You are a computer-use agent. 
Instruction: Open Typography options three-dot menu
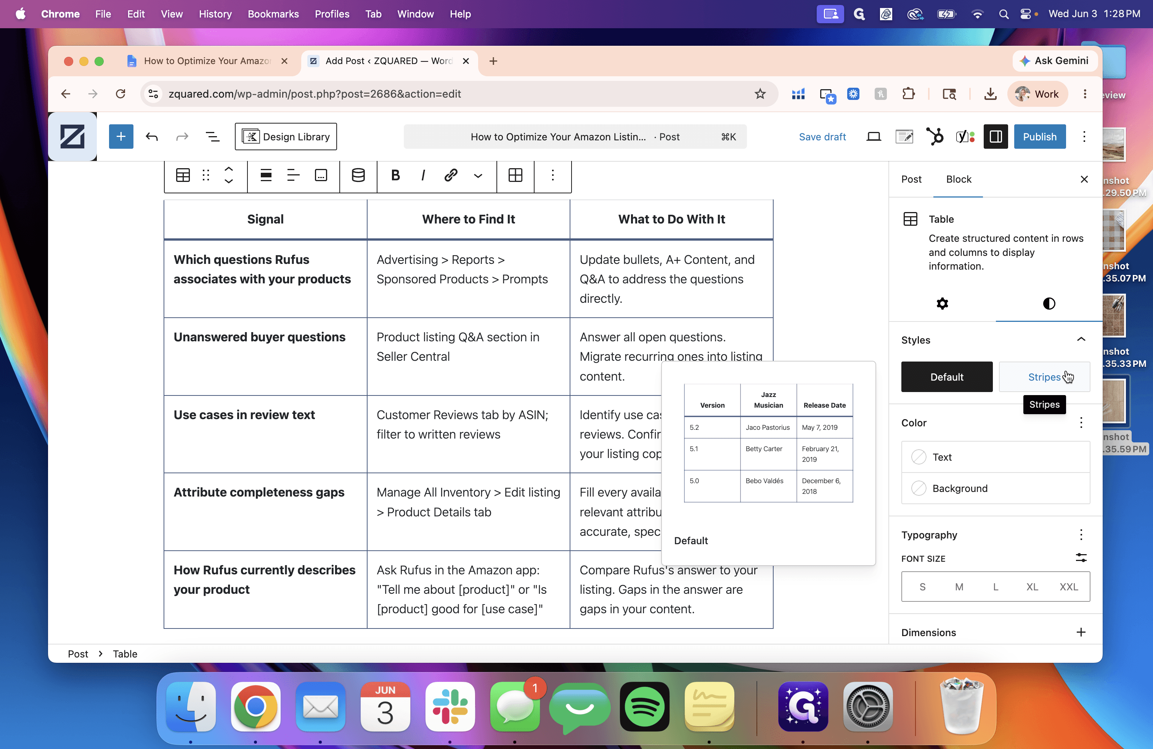[x=1081, y=534]
